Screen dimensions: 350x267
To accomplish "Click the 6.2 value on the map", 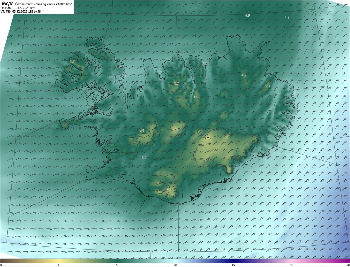I will click(144, 158).
